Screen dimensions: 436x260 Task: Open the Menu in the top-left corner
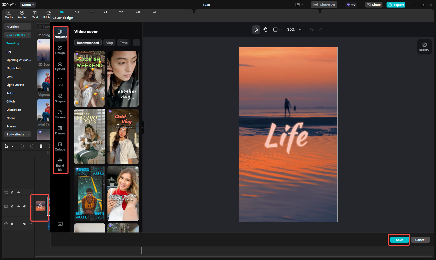[x=28, y=4]
